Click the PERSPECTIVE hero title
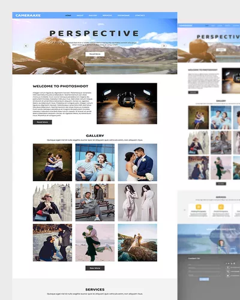 pyautogui.click(x=94, y=33)
